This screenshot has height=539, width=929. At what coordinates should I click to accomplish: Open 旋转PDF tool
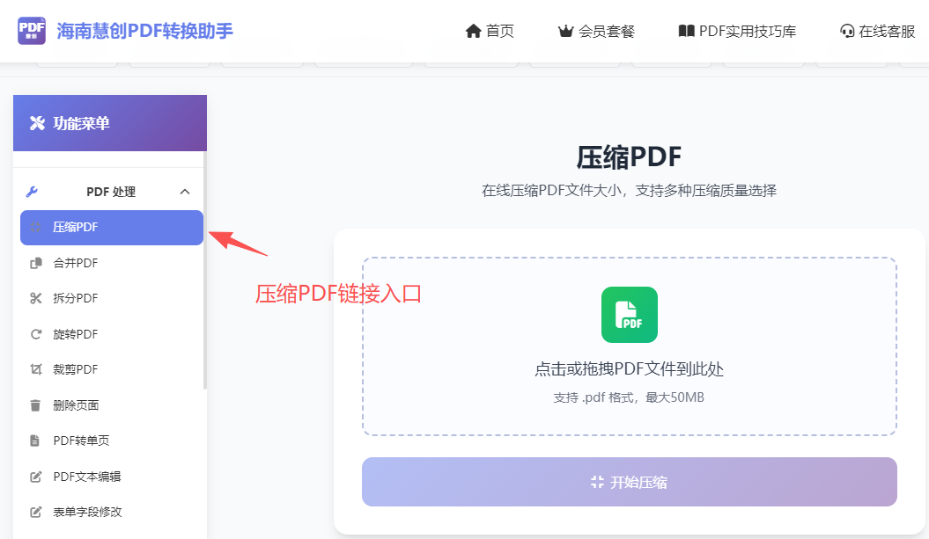(x=75, y=334)
